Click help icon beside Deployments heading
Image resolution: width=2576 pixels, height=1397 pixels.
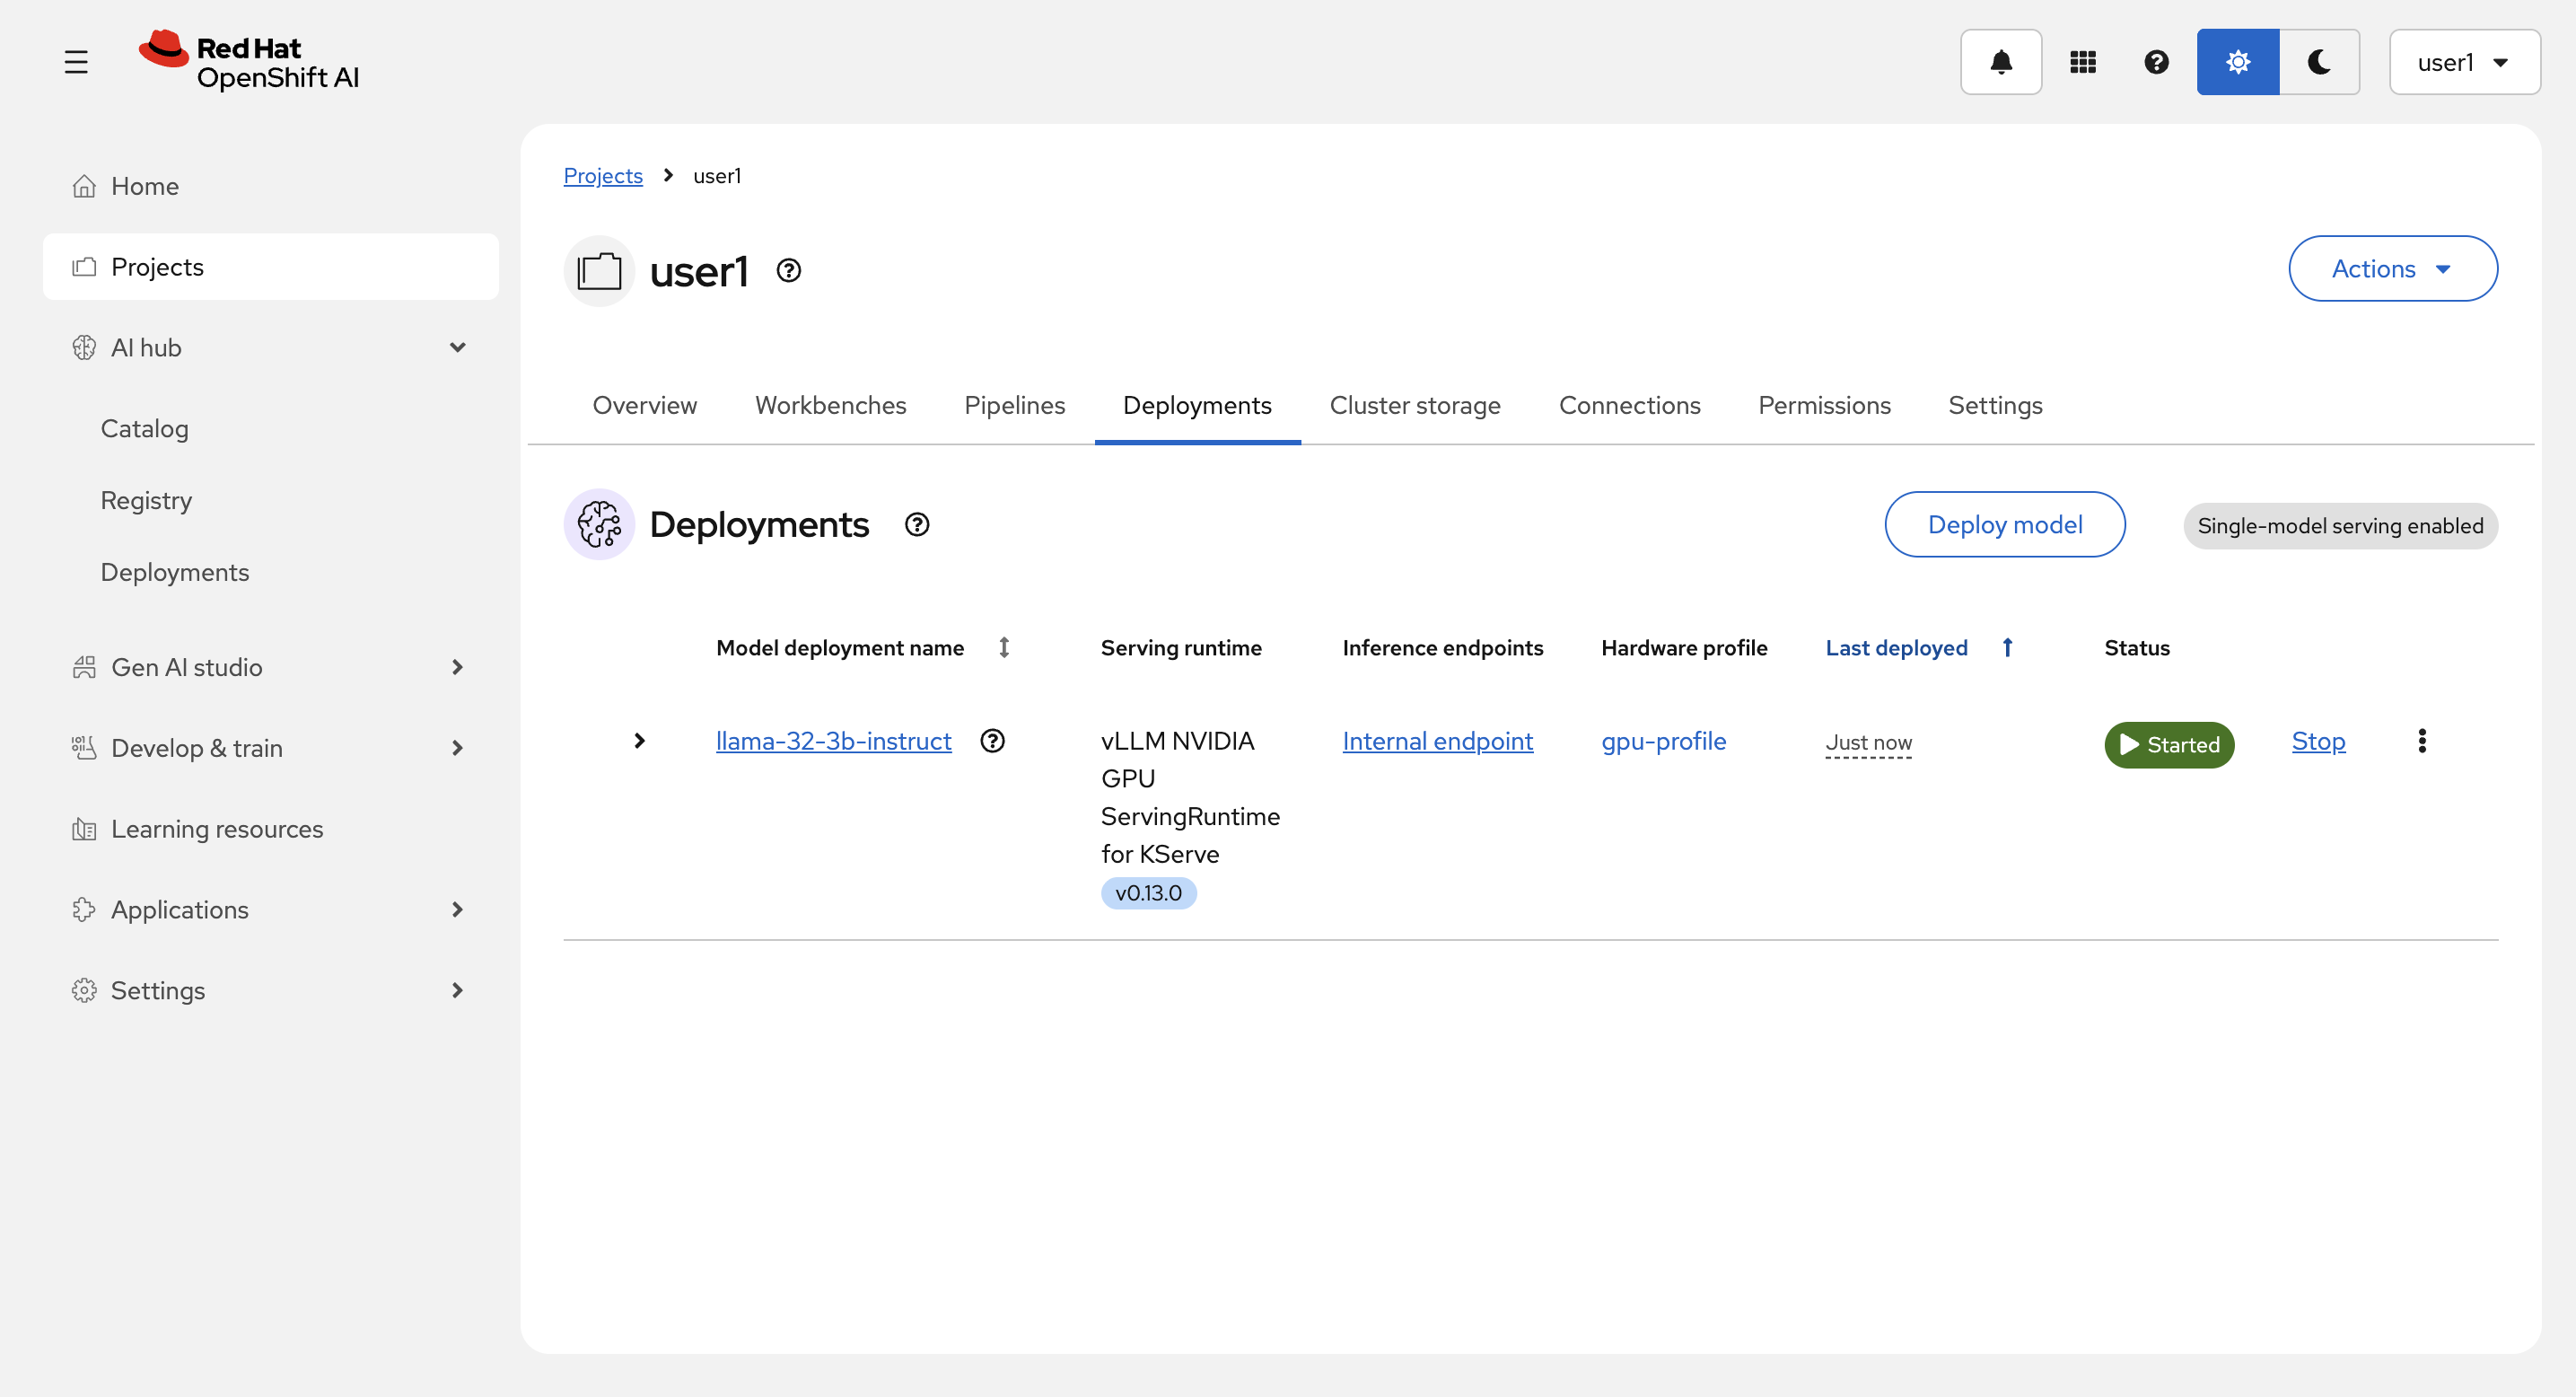click(x=916, y=525)
